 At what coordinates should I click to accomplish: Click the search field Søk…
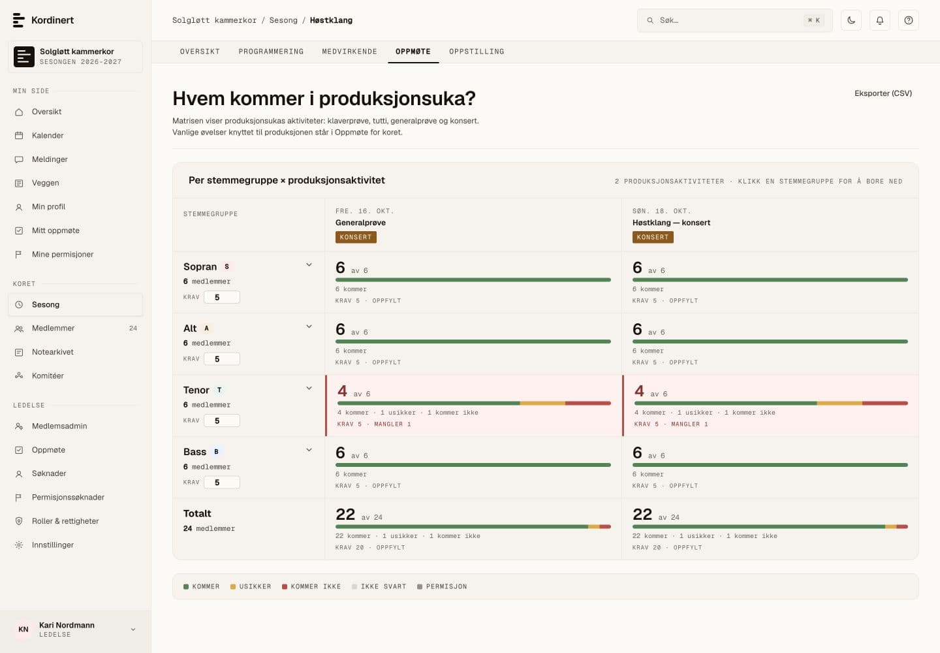tap(735, 20)
